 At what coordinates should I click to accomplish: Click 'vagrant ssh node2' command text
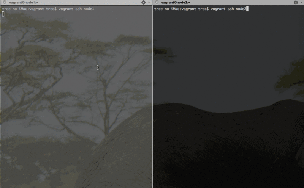(x=228, y=9)
